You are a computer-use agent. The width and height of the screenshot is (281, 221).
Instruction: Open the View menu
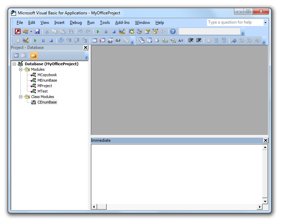45,23
